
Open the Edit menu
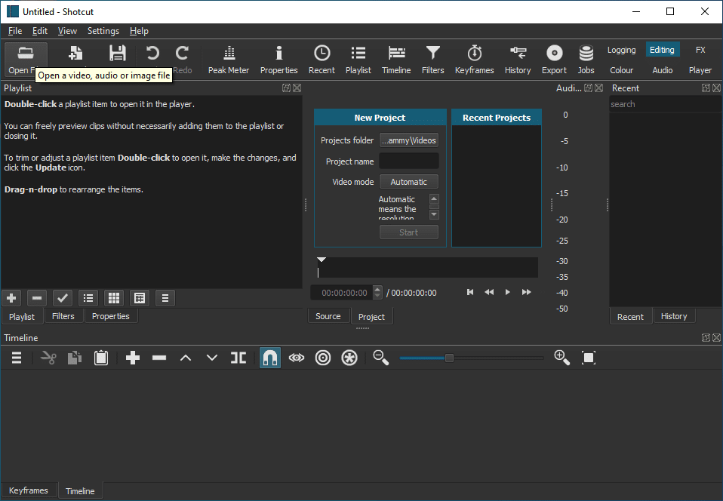point(40,31)
